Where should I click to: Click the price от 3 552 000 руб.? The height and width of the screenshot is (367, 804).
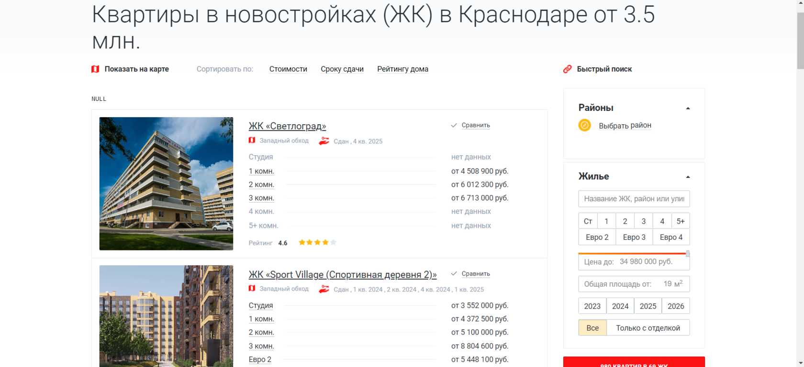click(480, 305)
